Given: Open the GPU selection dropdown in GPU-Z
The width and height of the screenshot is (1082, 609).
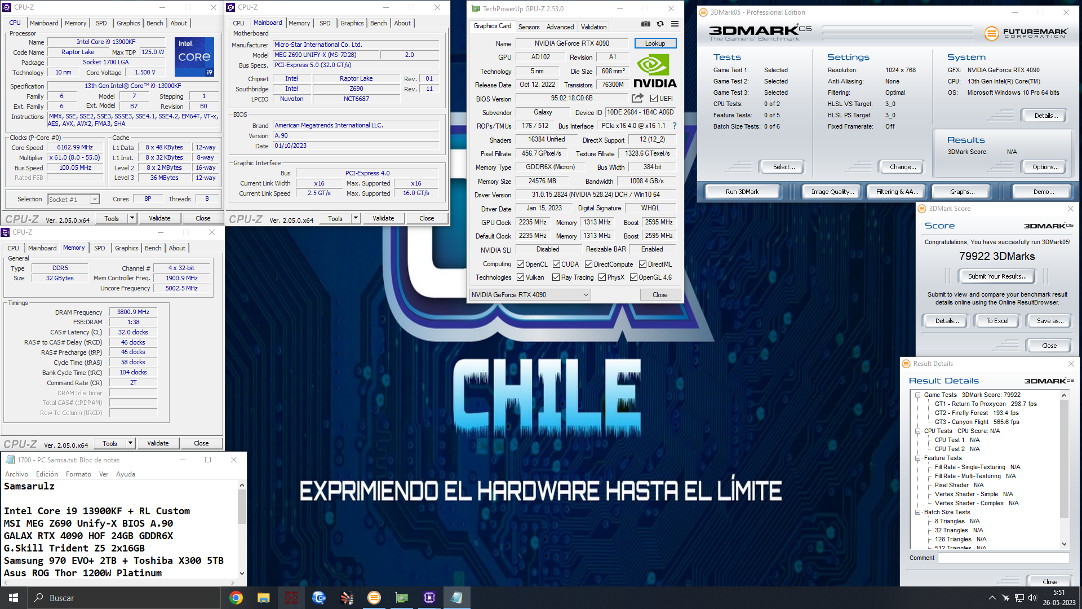Looking at the screenshot, I should point(530,295).
